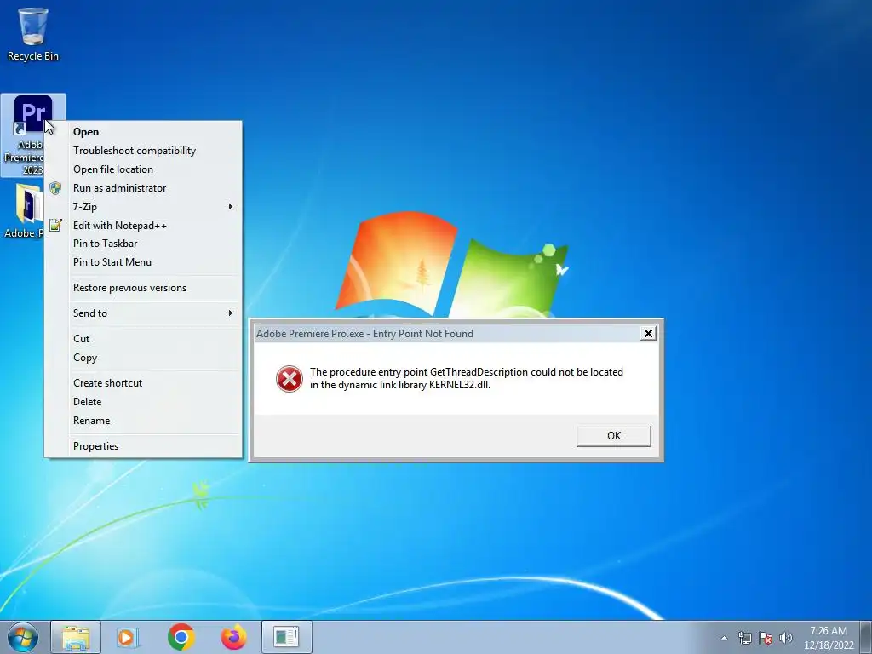Choose Pin to Start Menu
Screen dimensions: 872x654
coord(143,262)
